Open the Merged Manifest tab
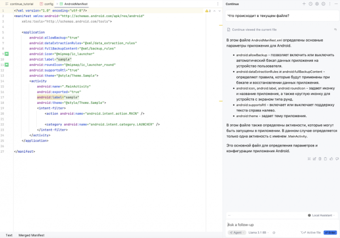The height and width of the screenshot is (238, 340). coord(31,235)
